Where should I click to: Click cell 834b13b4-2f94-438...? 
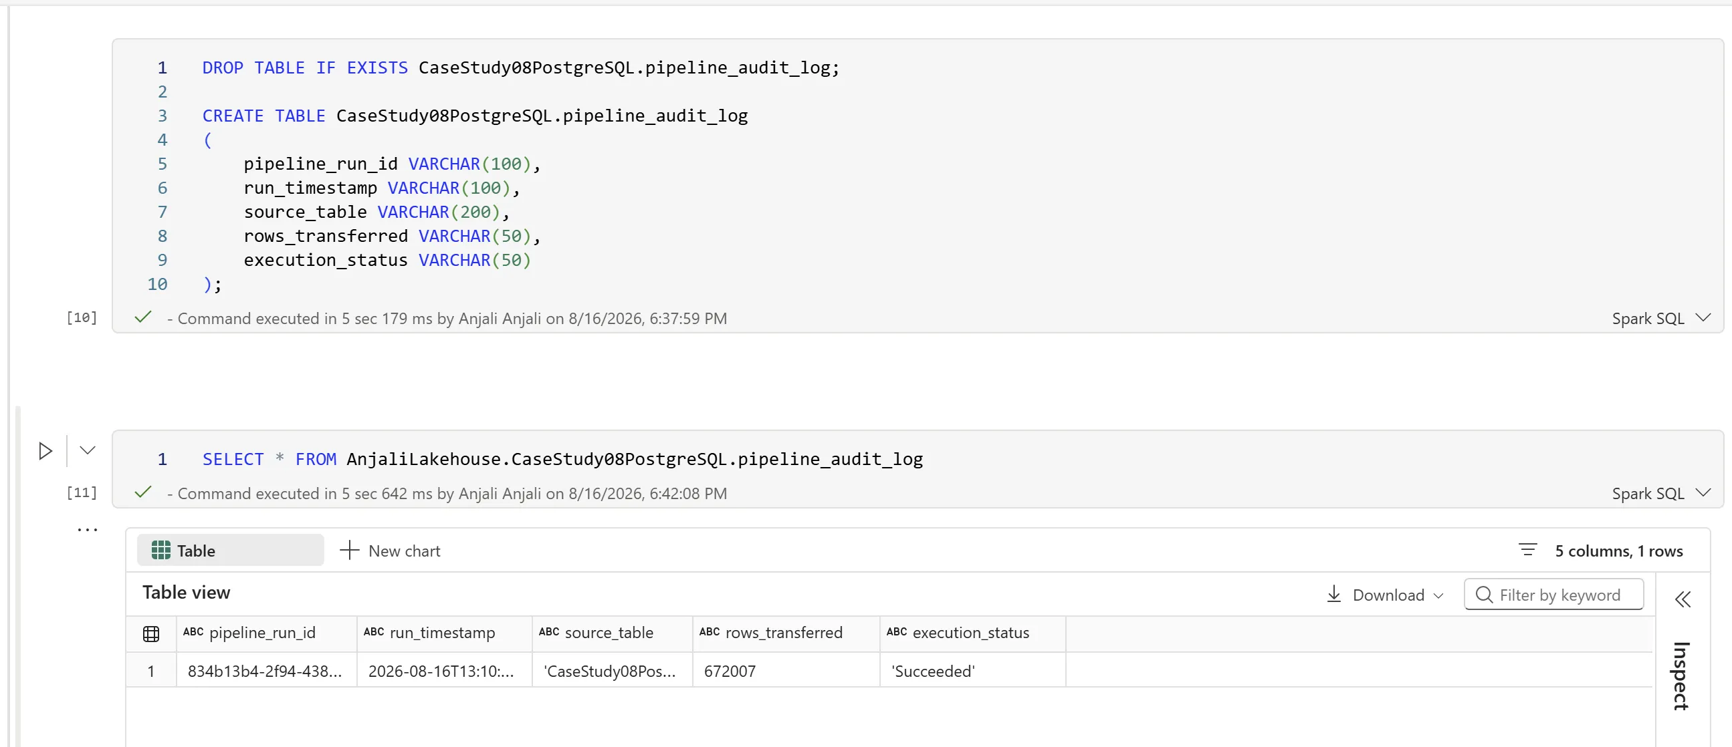coord(266,670)
